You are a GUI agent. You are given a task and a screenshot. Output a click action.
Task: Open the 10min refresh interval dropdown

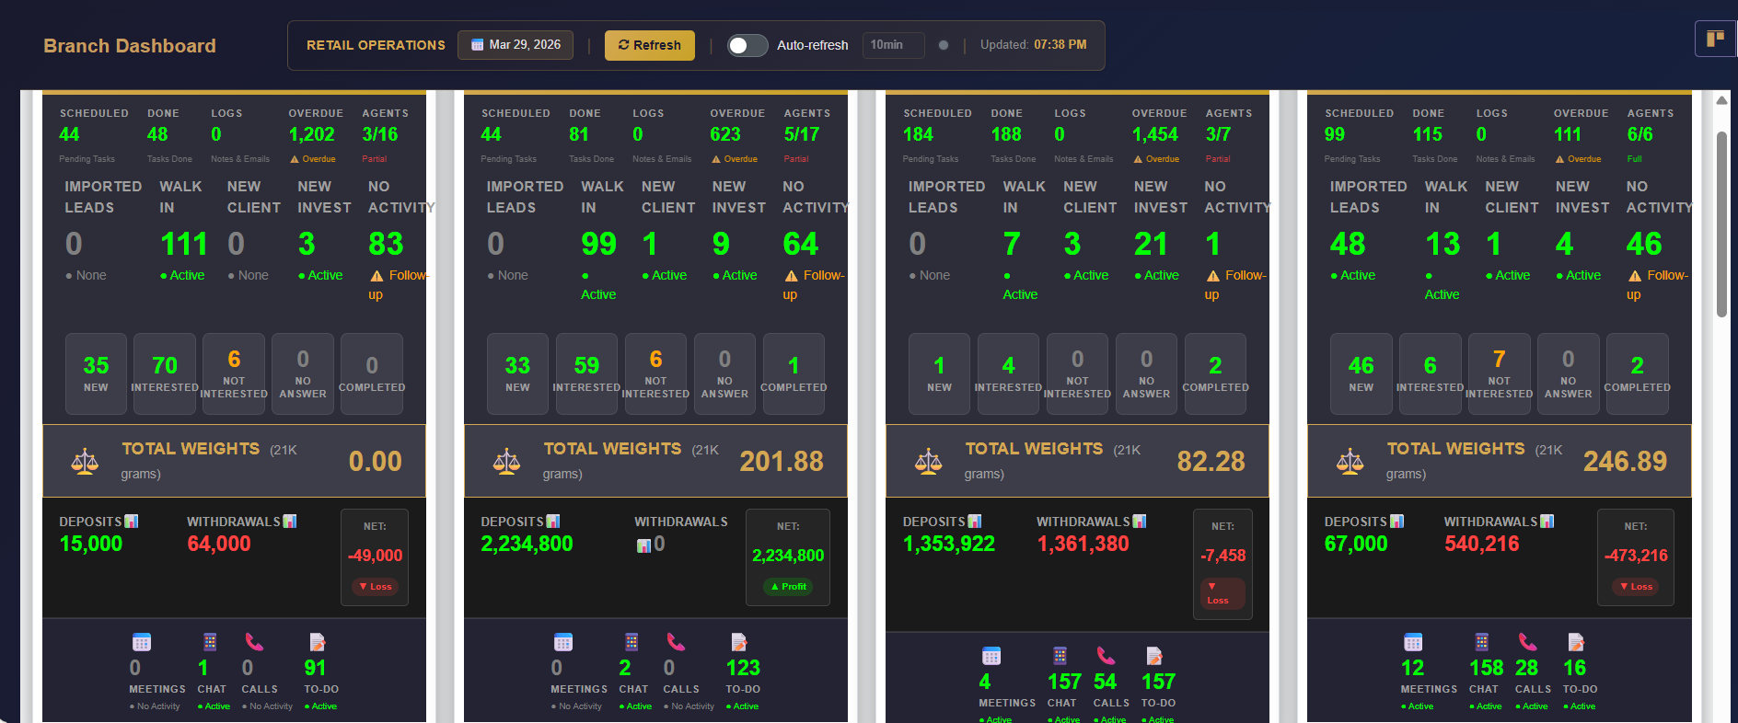click(x=892, y=45)
